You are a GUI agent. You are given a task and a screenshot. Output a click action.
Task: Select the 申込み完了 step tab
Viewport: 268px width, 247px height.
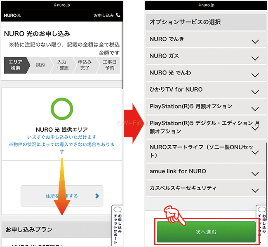coord(85,65)
